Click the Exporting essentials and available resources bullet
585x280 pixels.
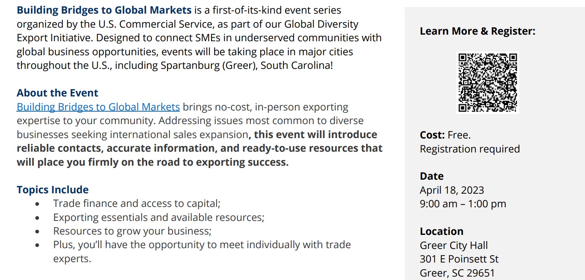point(159,217)
